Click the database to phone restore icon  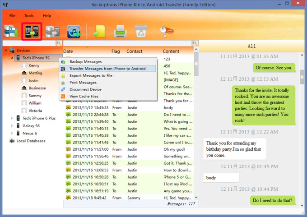coord(53,31)
